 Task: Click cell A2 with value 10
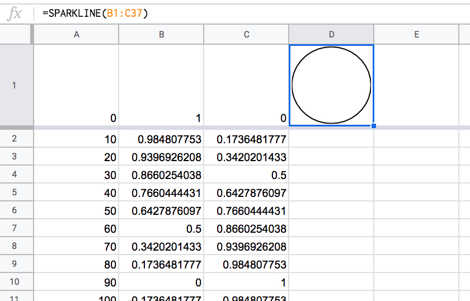point(77,139)
